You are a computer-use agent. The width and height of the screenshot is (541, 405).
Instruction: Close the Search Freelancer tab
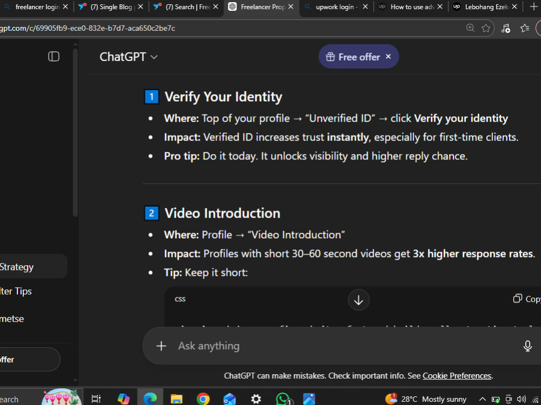[215, 6]
